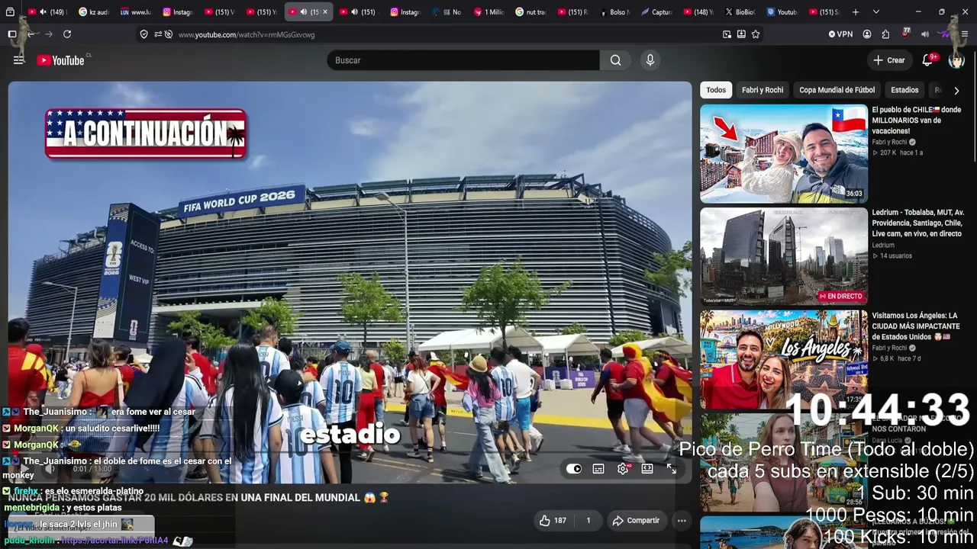Image resolution: width=977 pixels, height=549 pixels.
Task: Open a new browser tab with plus
Action: pos(856,12)
